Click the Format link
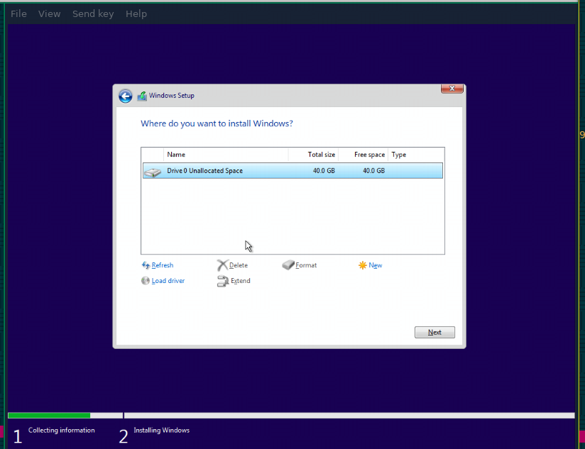Image resolution: width=585 pixels, height=449 pixels. coord(306,265)
